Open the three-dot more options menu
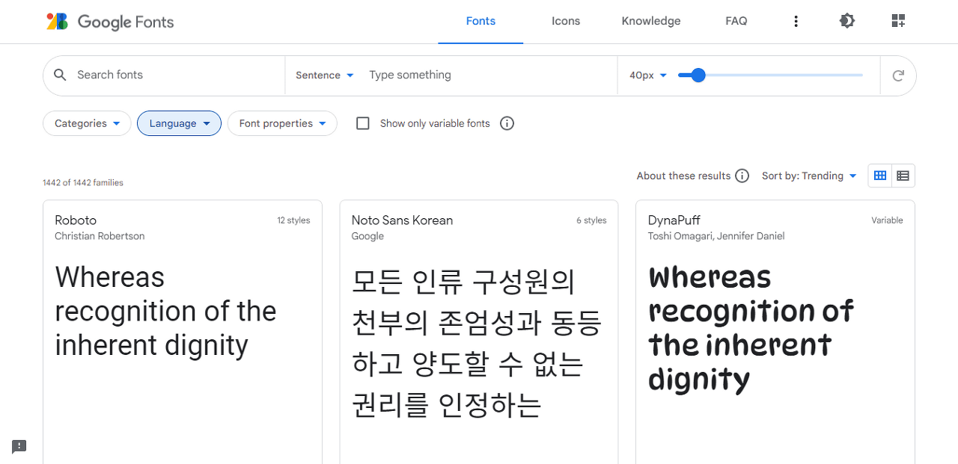 coord(796,21)
